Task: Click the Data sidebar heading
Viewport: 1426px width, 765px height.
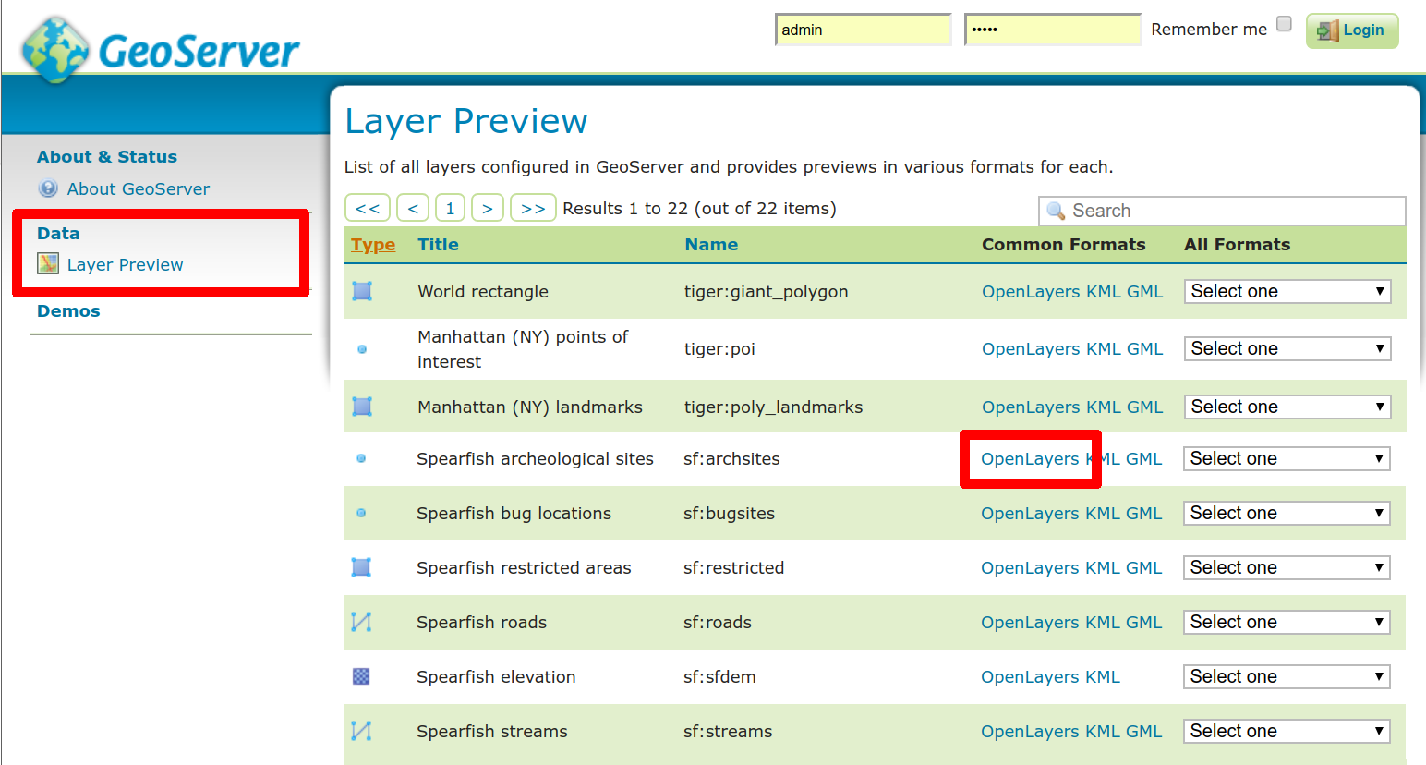Action: tap(58, 234)
